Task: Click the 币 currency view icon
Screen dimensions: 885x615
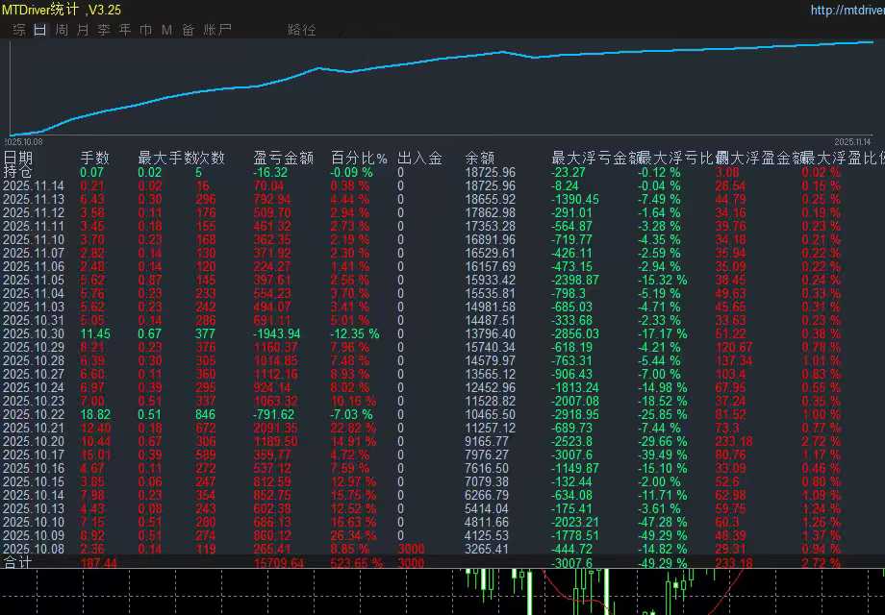Action: click(145, 30)
